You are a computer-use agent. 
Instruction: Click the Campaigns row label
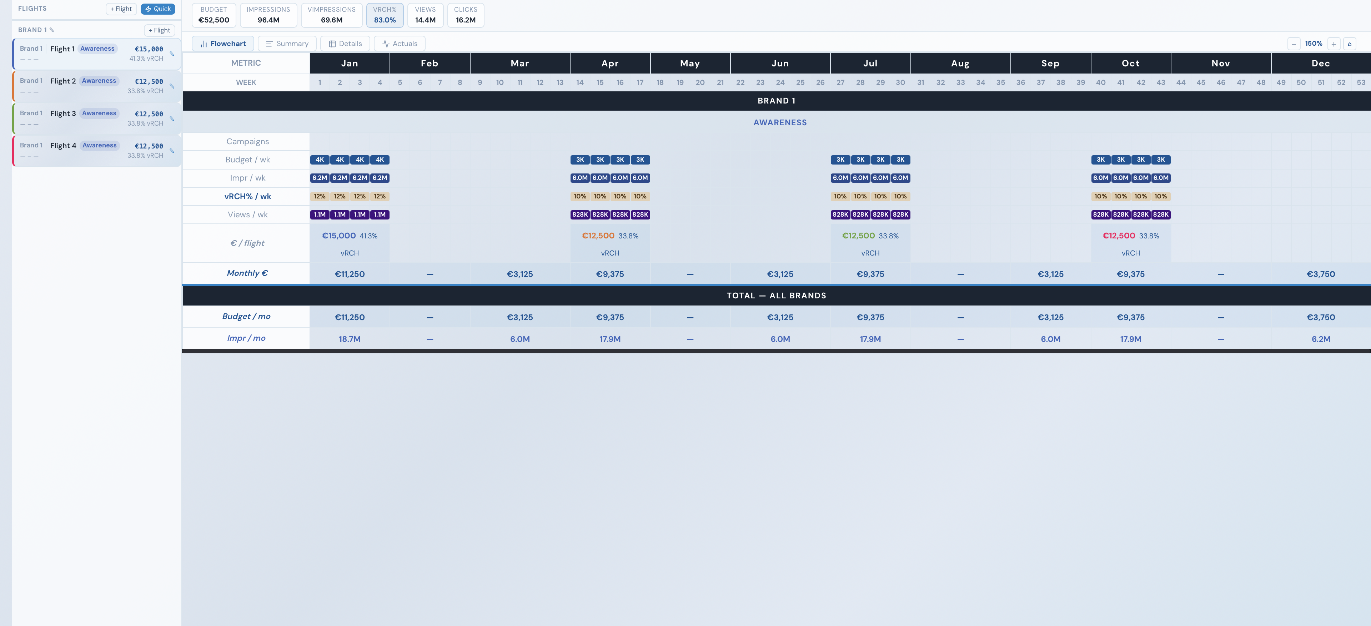click(247, 141)
